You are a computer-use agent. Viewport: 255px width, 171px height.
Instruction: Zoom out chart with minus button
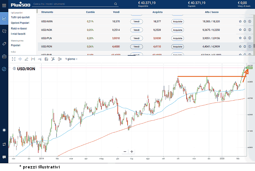pyautogui.click(x=125, y=152)
